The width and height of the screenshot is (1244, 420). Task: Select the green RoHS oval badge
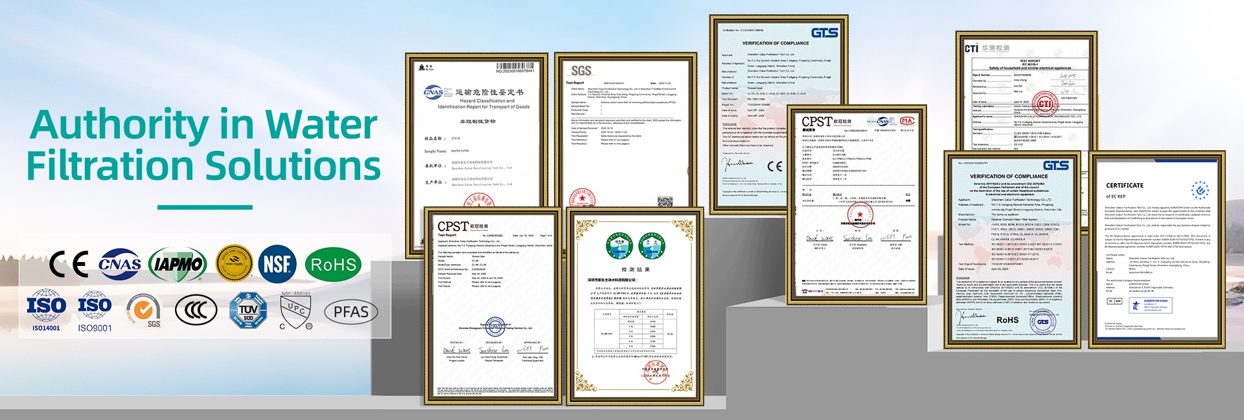click(333, 264)
